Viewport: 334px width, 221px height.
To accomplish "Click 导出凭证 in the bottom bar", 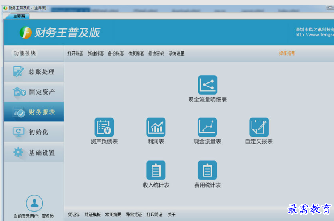I will click(x=134, y=215).
